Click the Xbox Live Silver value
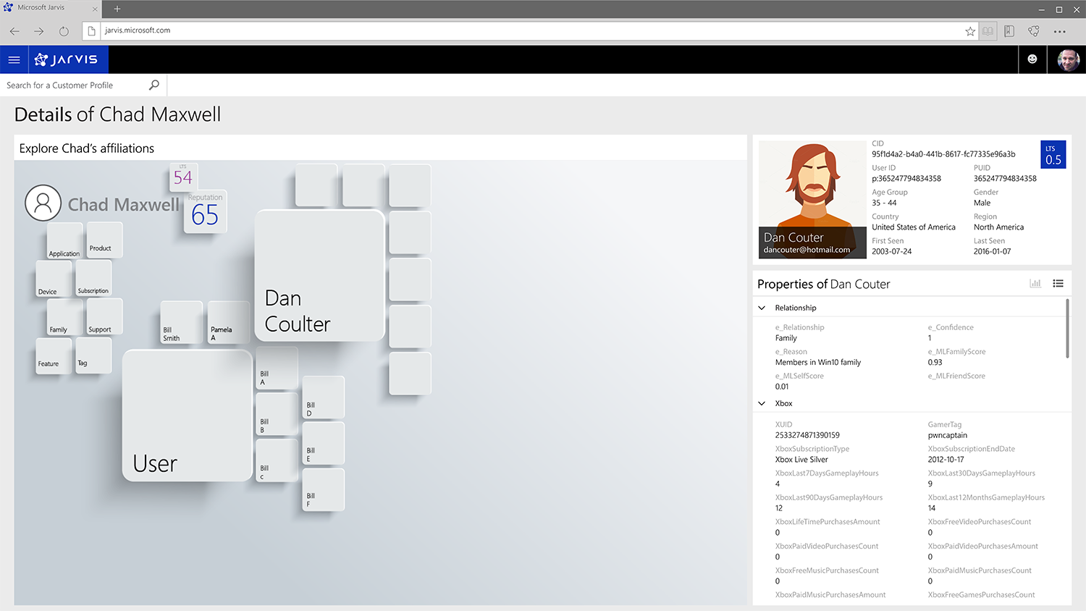 pos(801,460)
